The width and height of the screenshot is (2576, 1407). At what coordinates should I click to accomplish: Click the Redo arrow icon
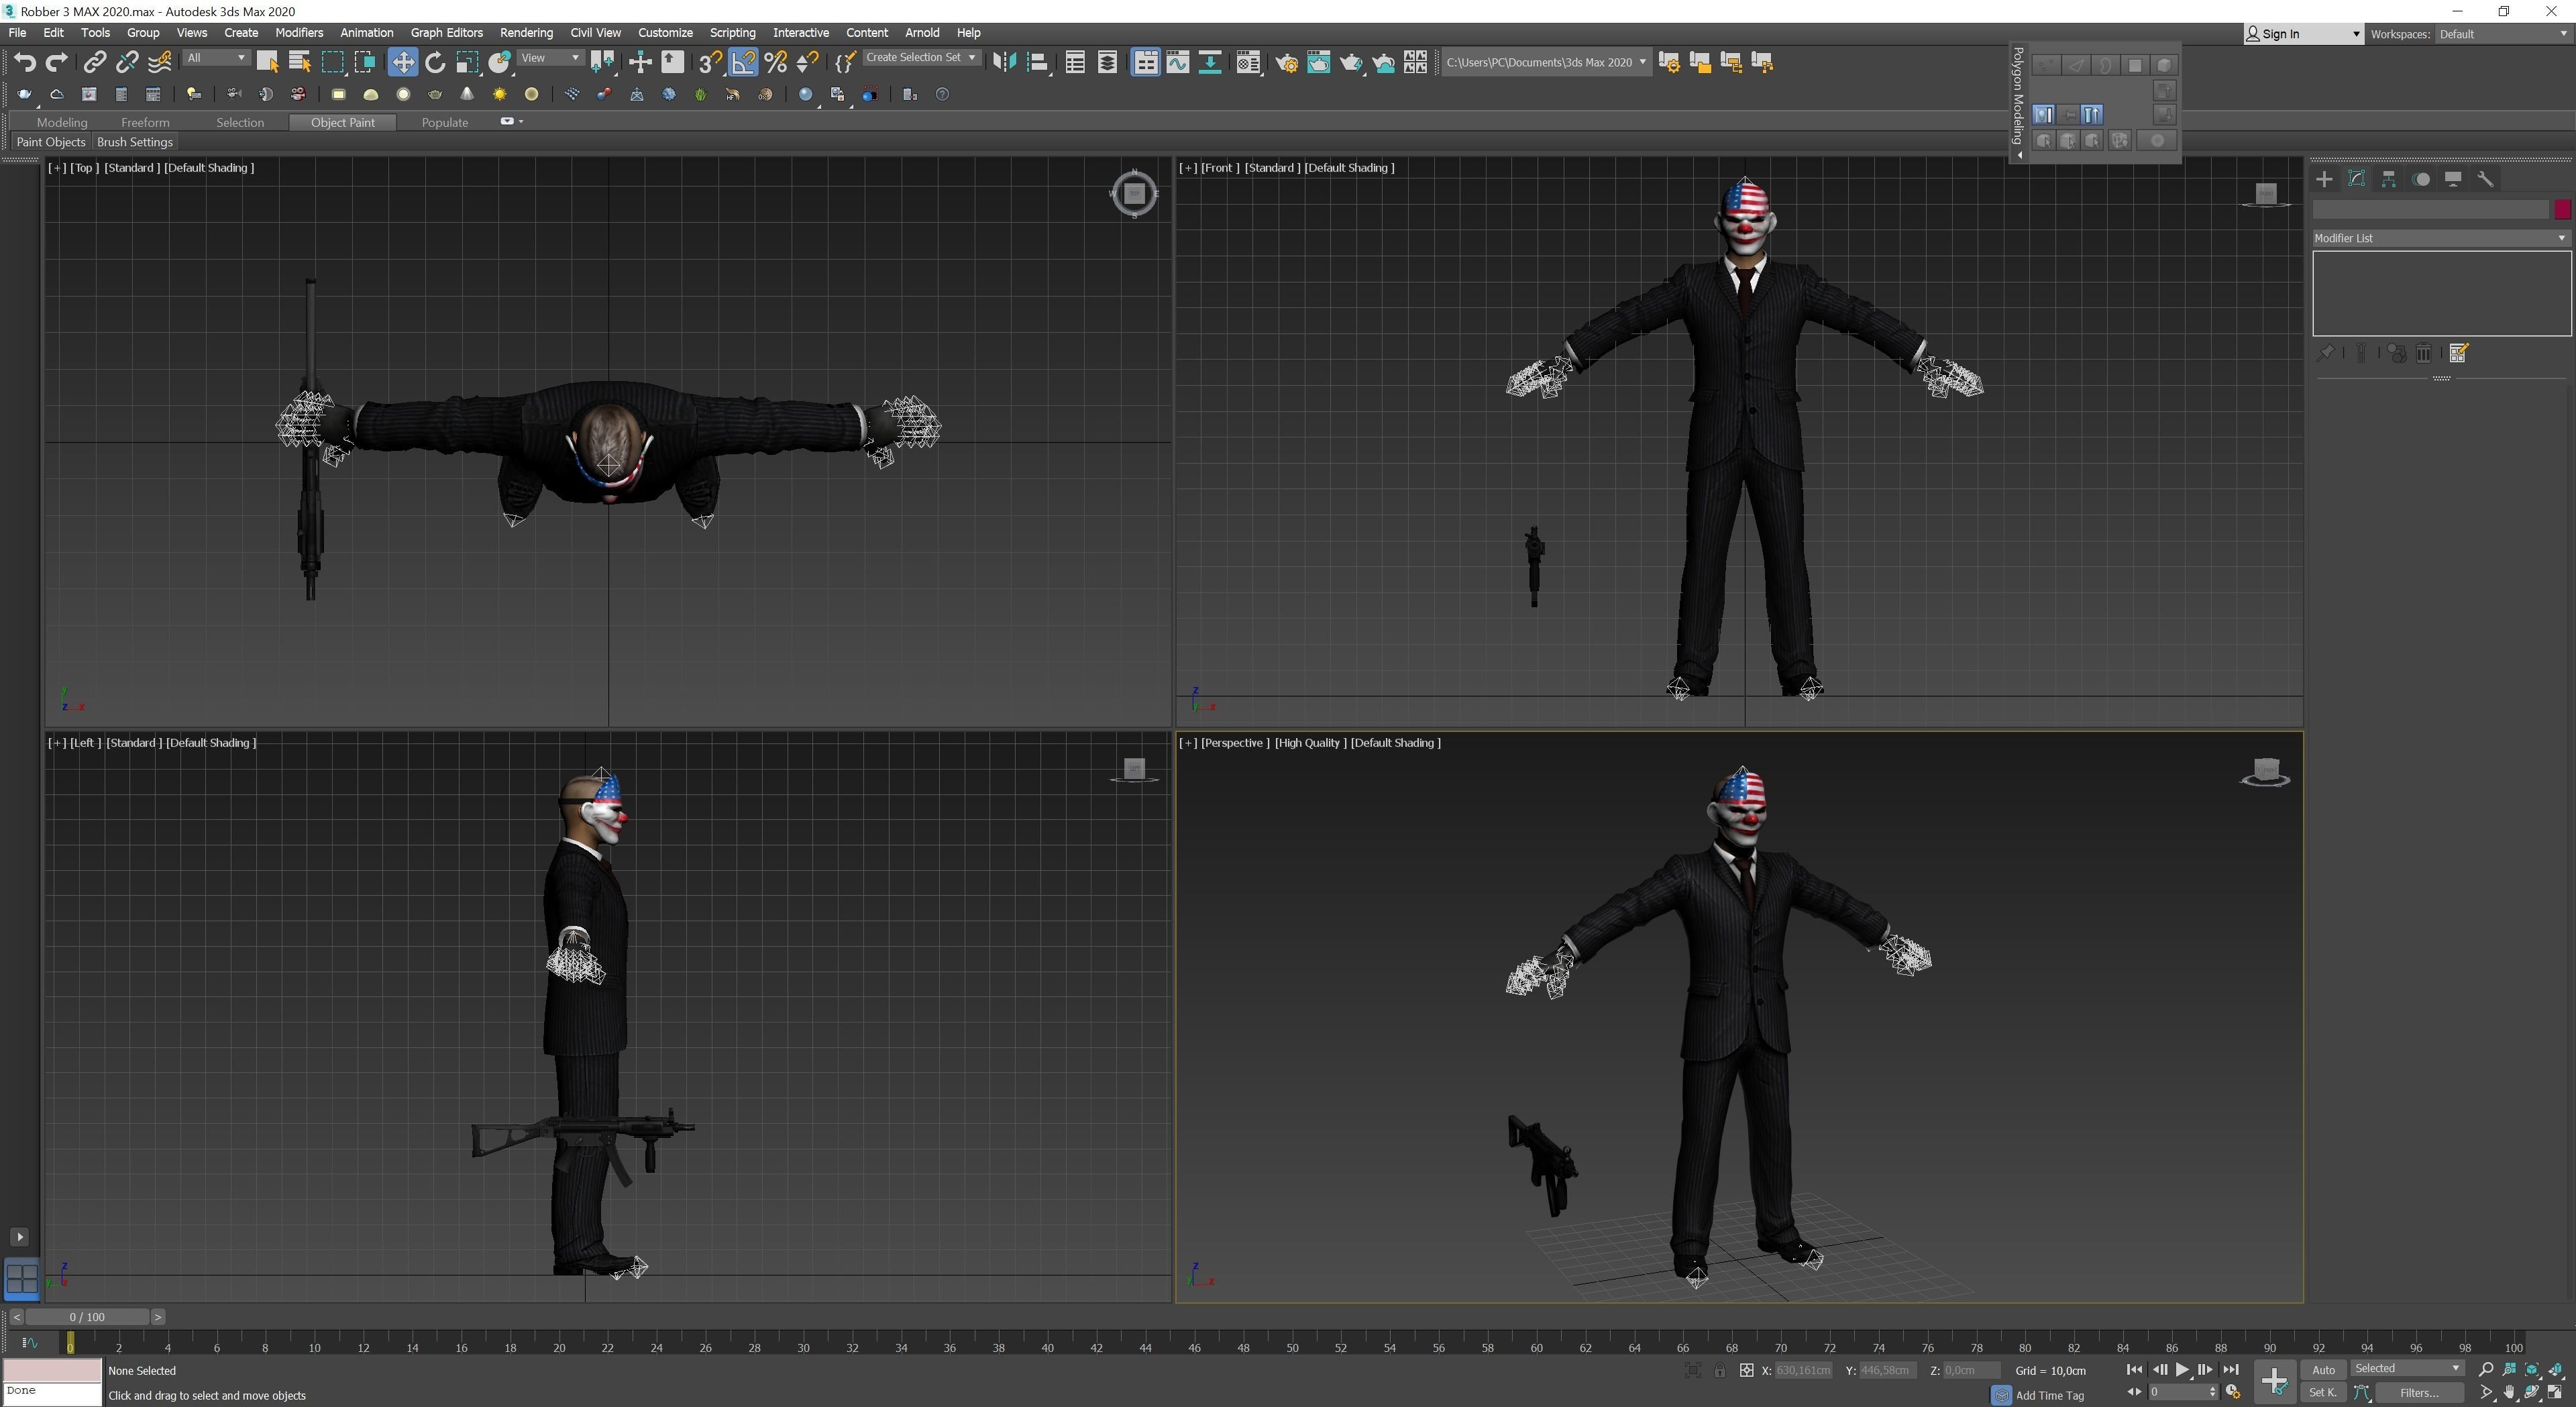coord(57,62)
